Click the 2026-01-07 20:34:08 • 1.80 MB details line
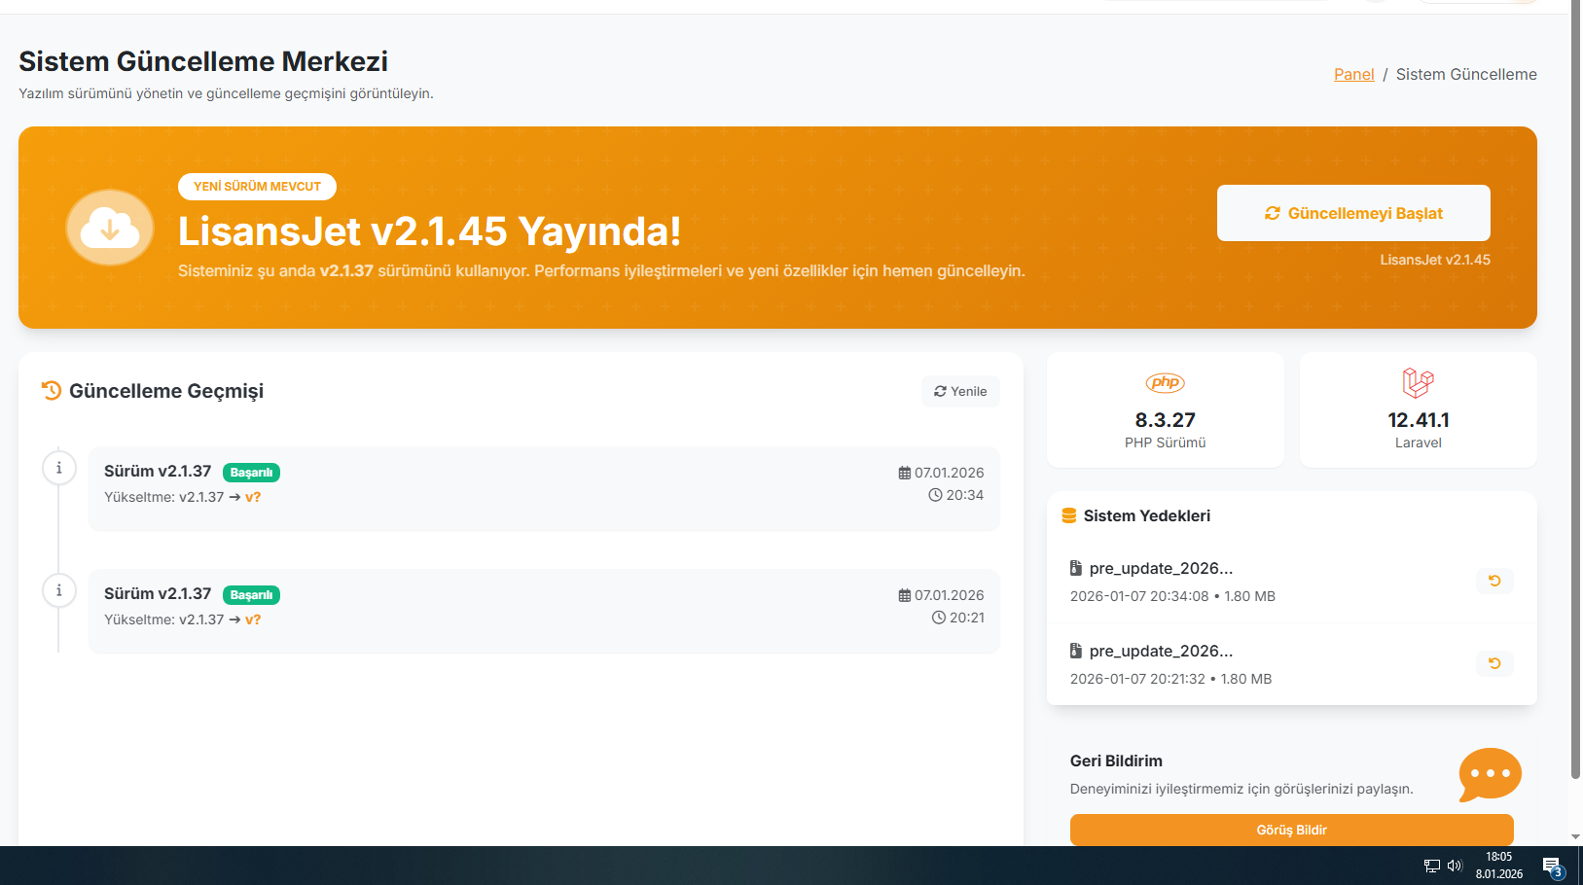The width and height of the screenshot is (1583, 885). (x=1172, y=596)
